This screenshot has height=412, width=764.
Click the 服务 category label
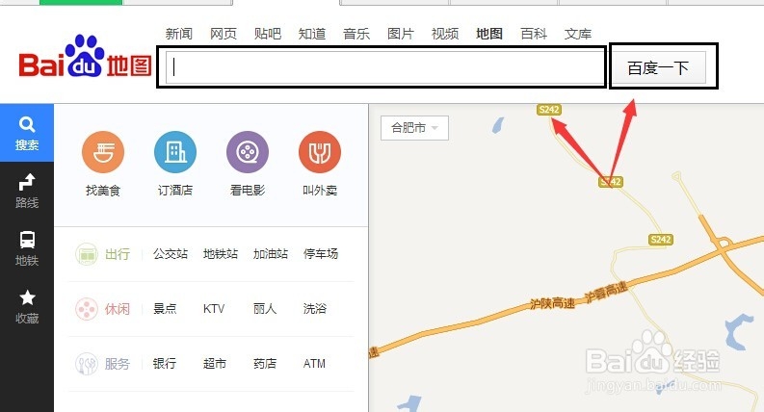[118, 364]
